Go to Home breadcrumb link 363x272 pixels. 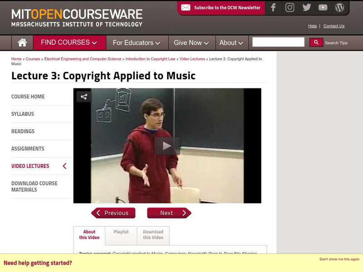16,59
